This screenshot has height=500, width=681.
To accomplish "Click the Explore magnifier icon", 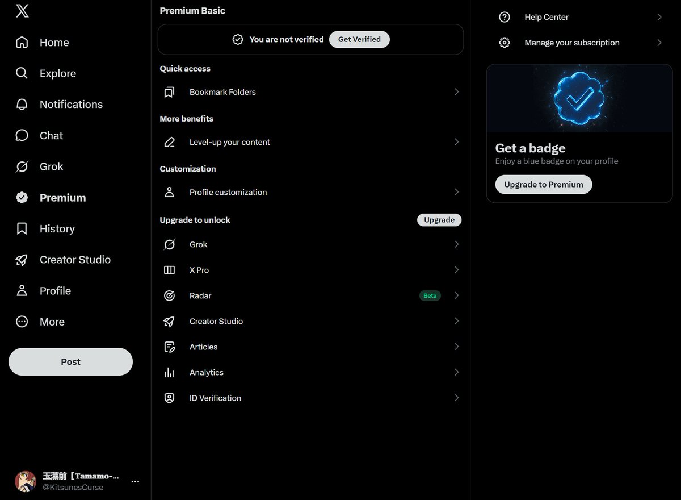I will pyautogui.click(x=22, y=73).
